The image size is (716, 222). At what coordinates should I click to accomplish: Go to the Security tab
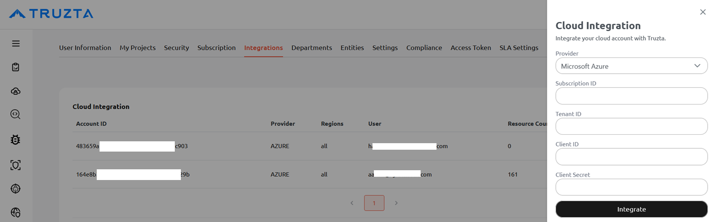coord(176,48)
